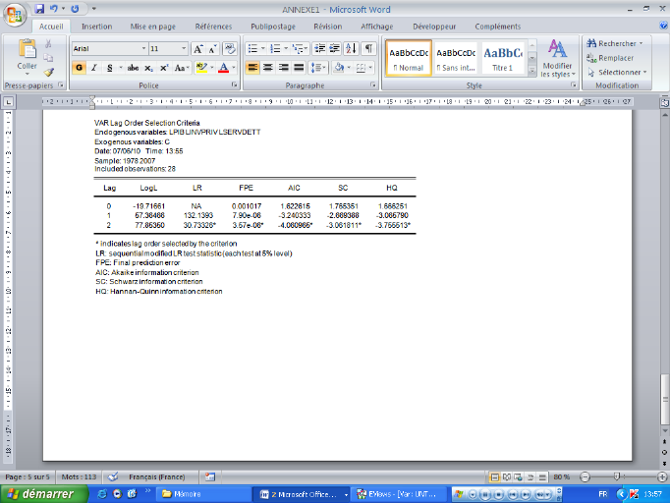Screen dimensions: 670x503
Task: Click the vertical scrollbar thumb
Action: (665, 400)
